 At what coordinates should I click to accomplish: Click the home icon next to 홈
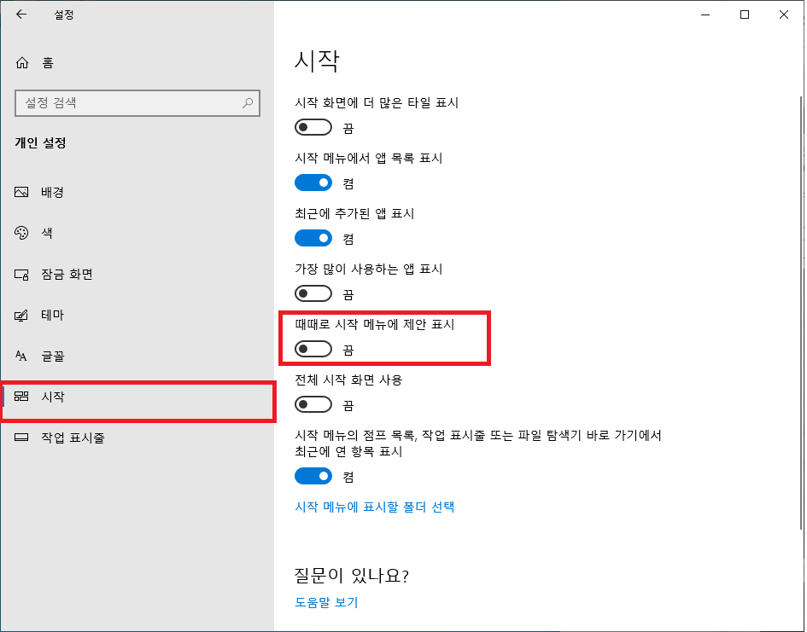[22, 62]
